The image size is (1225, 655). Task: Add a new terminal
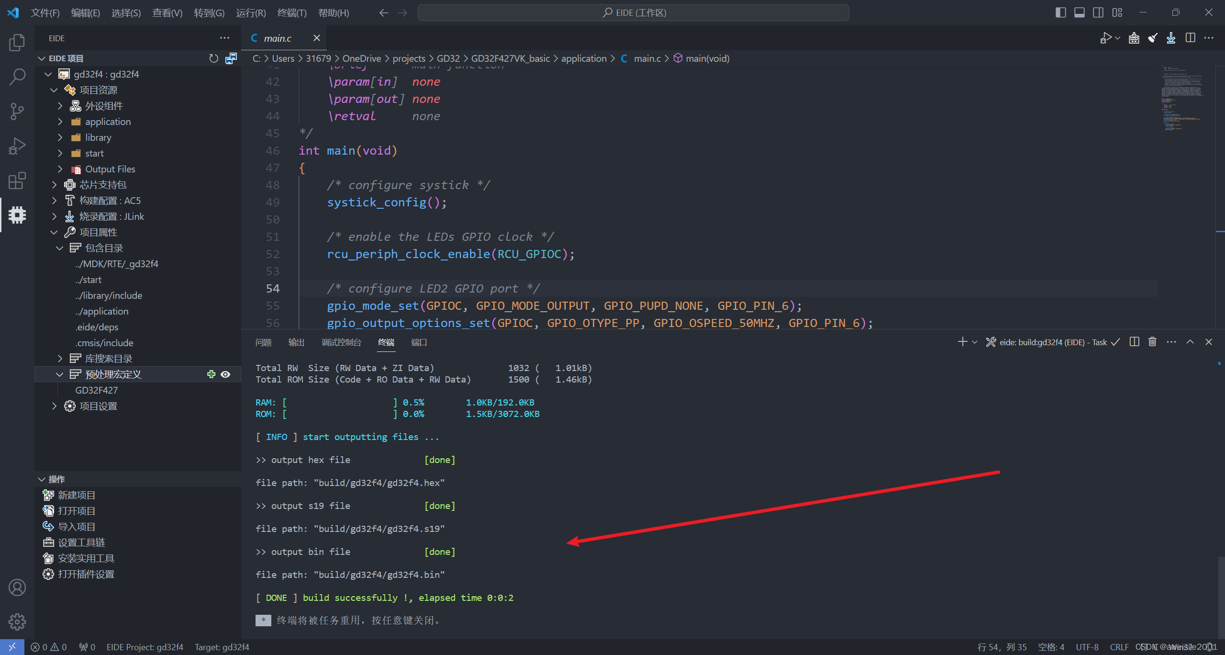(962, 342)
